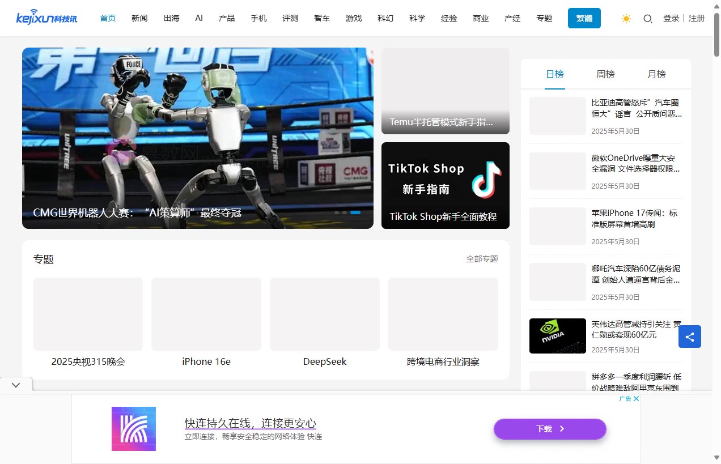The height and width of the screenshot is (464, 721).
Task: Click the blue floating share button
Action: coord(689,337)
